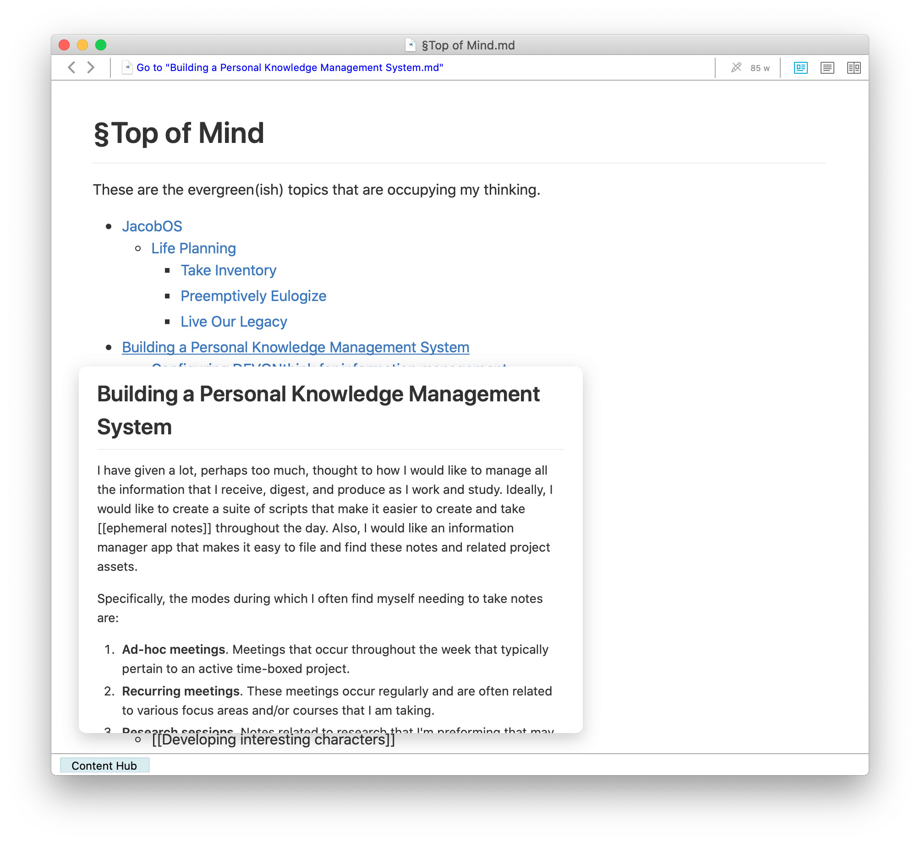Click the markdown file icon beside the Go to link

click(x=127, y=67)
